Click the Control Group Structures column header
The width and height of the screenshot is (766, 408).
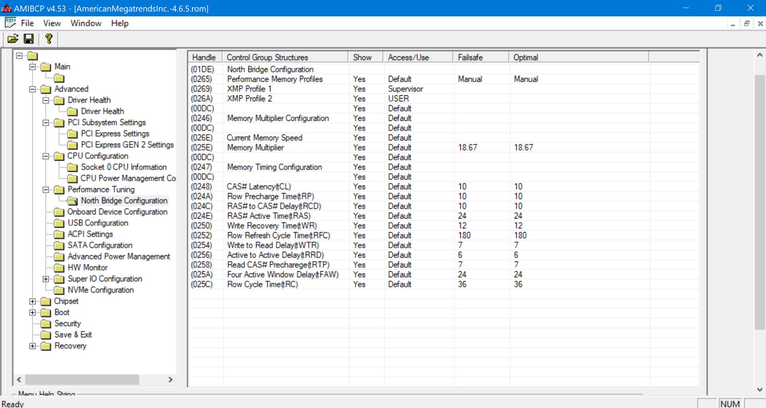(285, 57)
